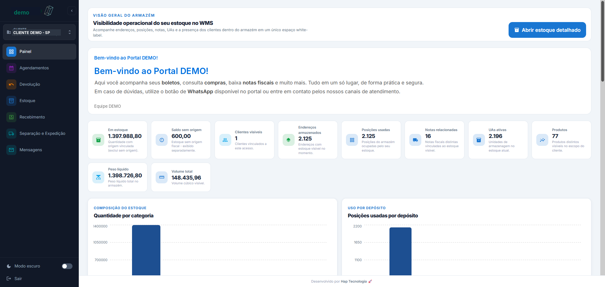Click the Peso líquido scale icon
Screen dimensions: 605x287
coord(98,177)
